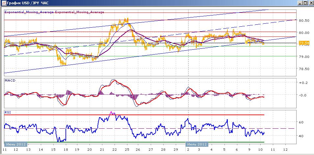Minimize the USD/JPY chart window
Image resolution: width=314 pixels, height=155 pixels.
300,3
